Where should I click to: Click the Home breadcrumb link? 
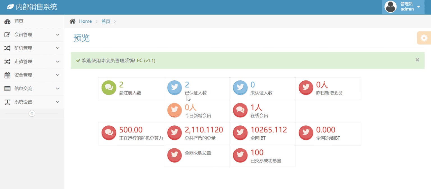pos(85,21)
